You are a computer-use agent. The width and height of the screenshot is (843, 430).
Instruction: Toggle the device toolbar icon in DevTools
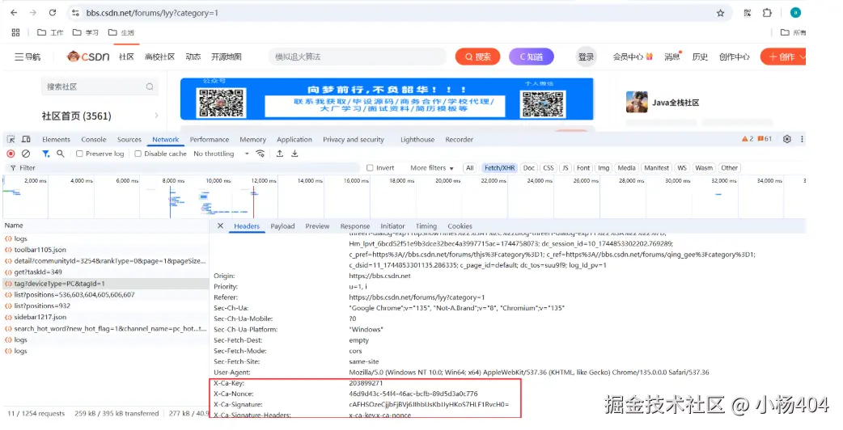pyautogui.click(x=26, y=139)
